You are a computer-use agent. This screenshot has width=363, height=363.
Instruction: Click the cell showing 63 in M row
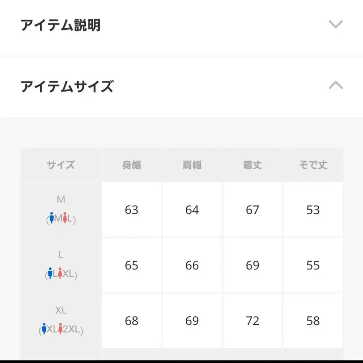tap(131, 210)
